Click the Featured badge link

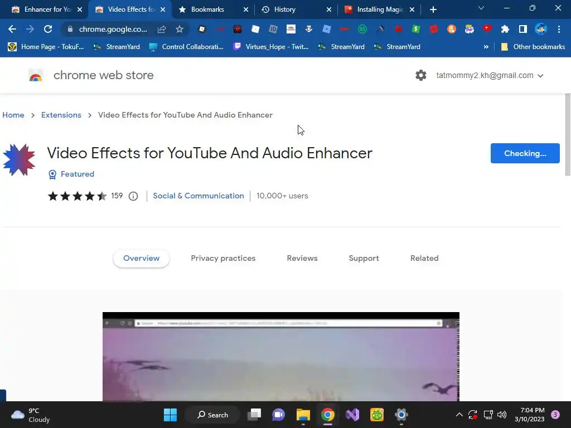71,174
